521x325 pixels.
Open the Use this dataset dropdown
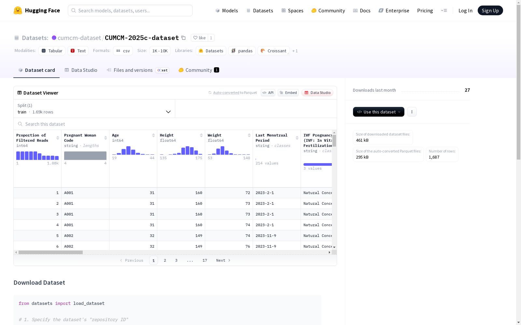379,112
